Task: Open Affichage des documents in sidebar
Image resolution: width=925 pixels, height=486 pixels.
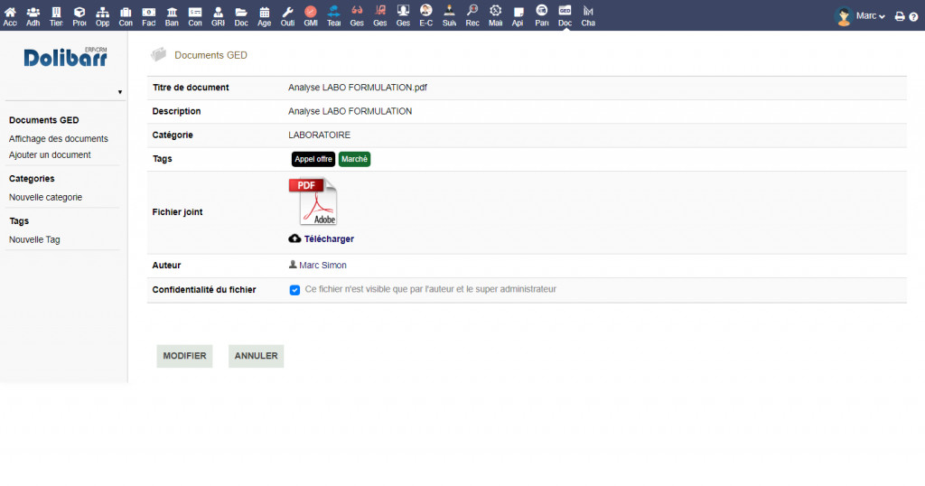Action: coord(59,138)
